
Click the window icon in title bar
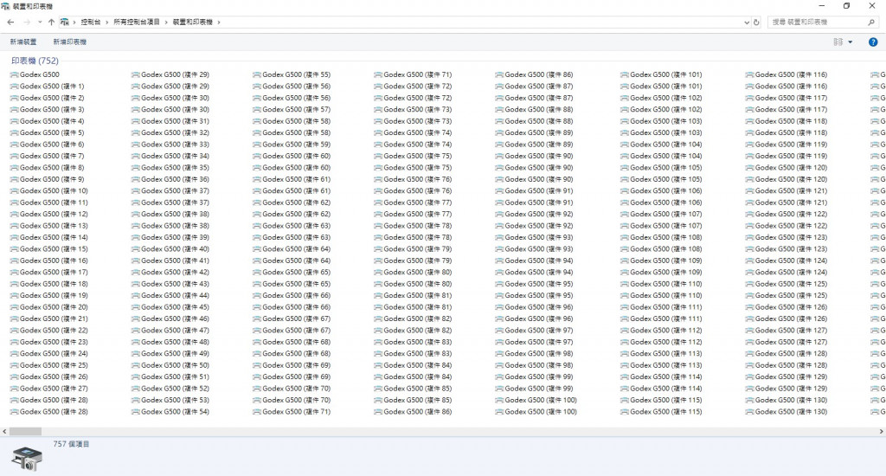[6, 6]
